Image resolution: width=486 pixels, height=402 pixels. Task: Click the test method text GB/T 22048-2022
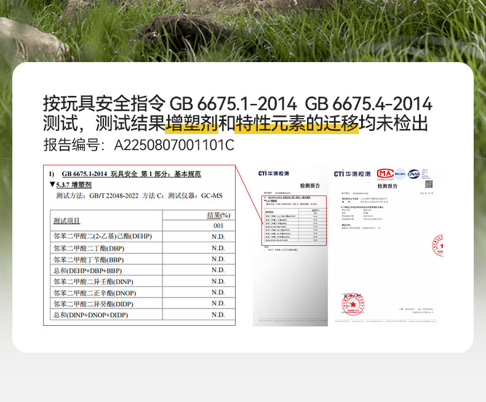click(114, 195)
